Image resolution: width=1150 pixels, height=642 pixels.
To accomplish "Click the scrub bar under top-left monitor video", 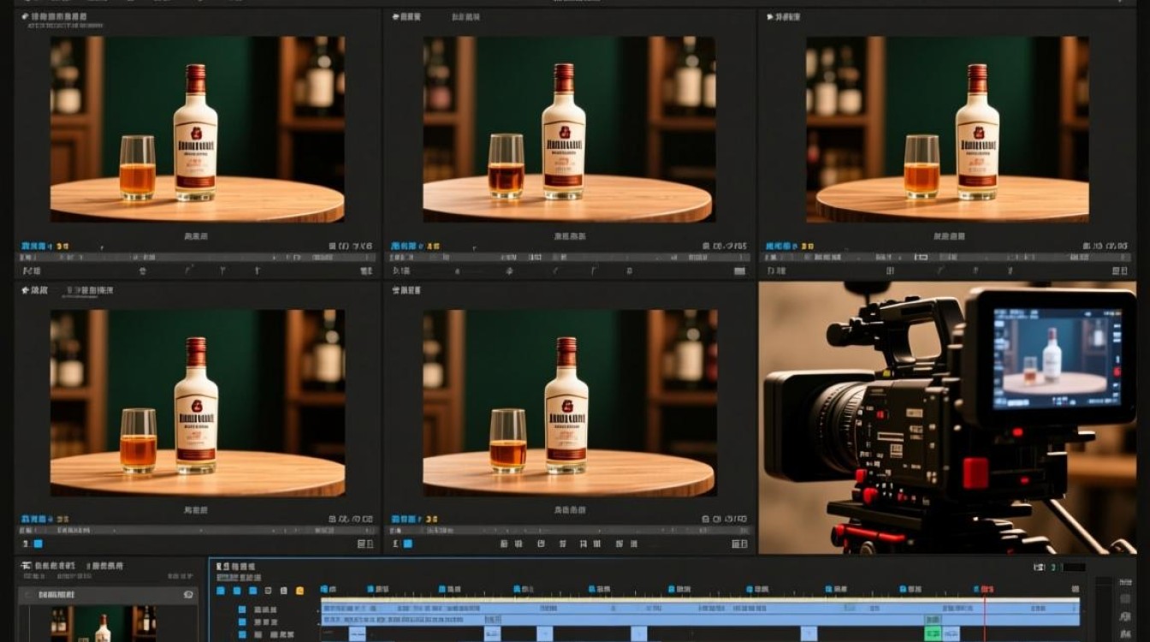I will (198, 257).
